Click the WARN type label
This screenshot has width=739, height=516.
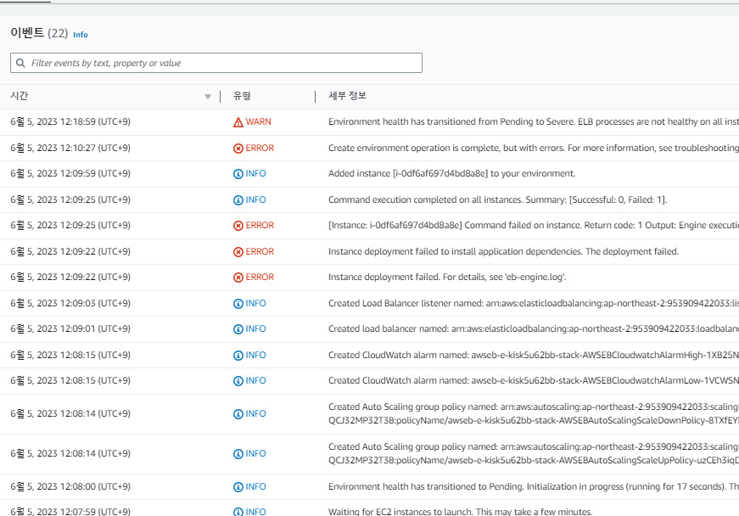258,121
